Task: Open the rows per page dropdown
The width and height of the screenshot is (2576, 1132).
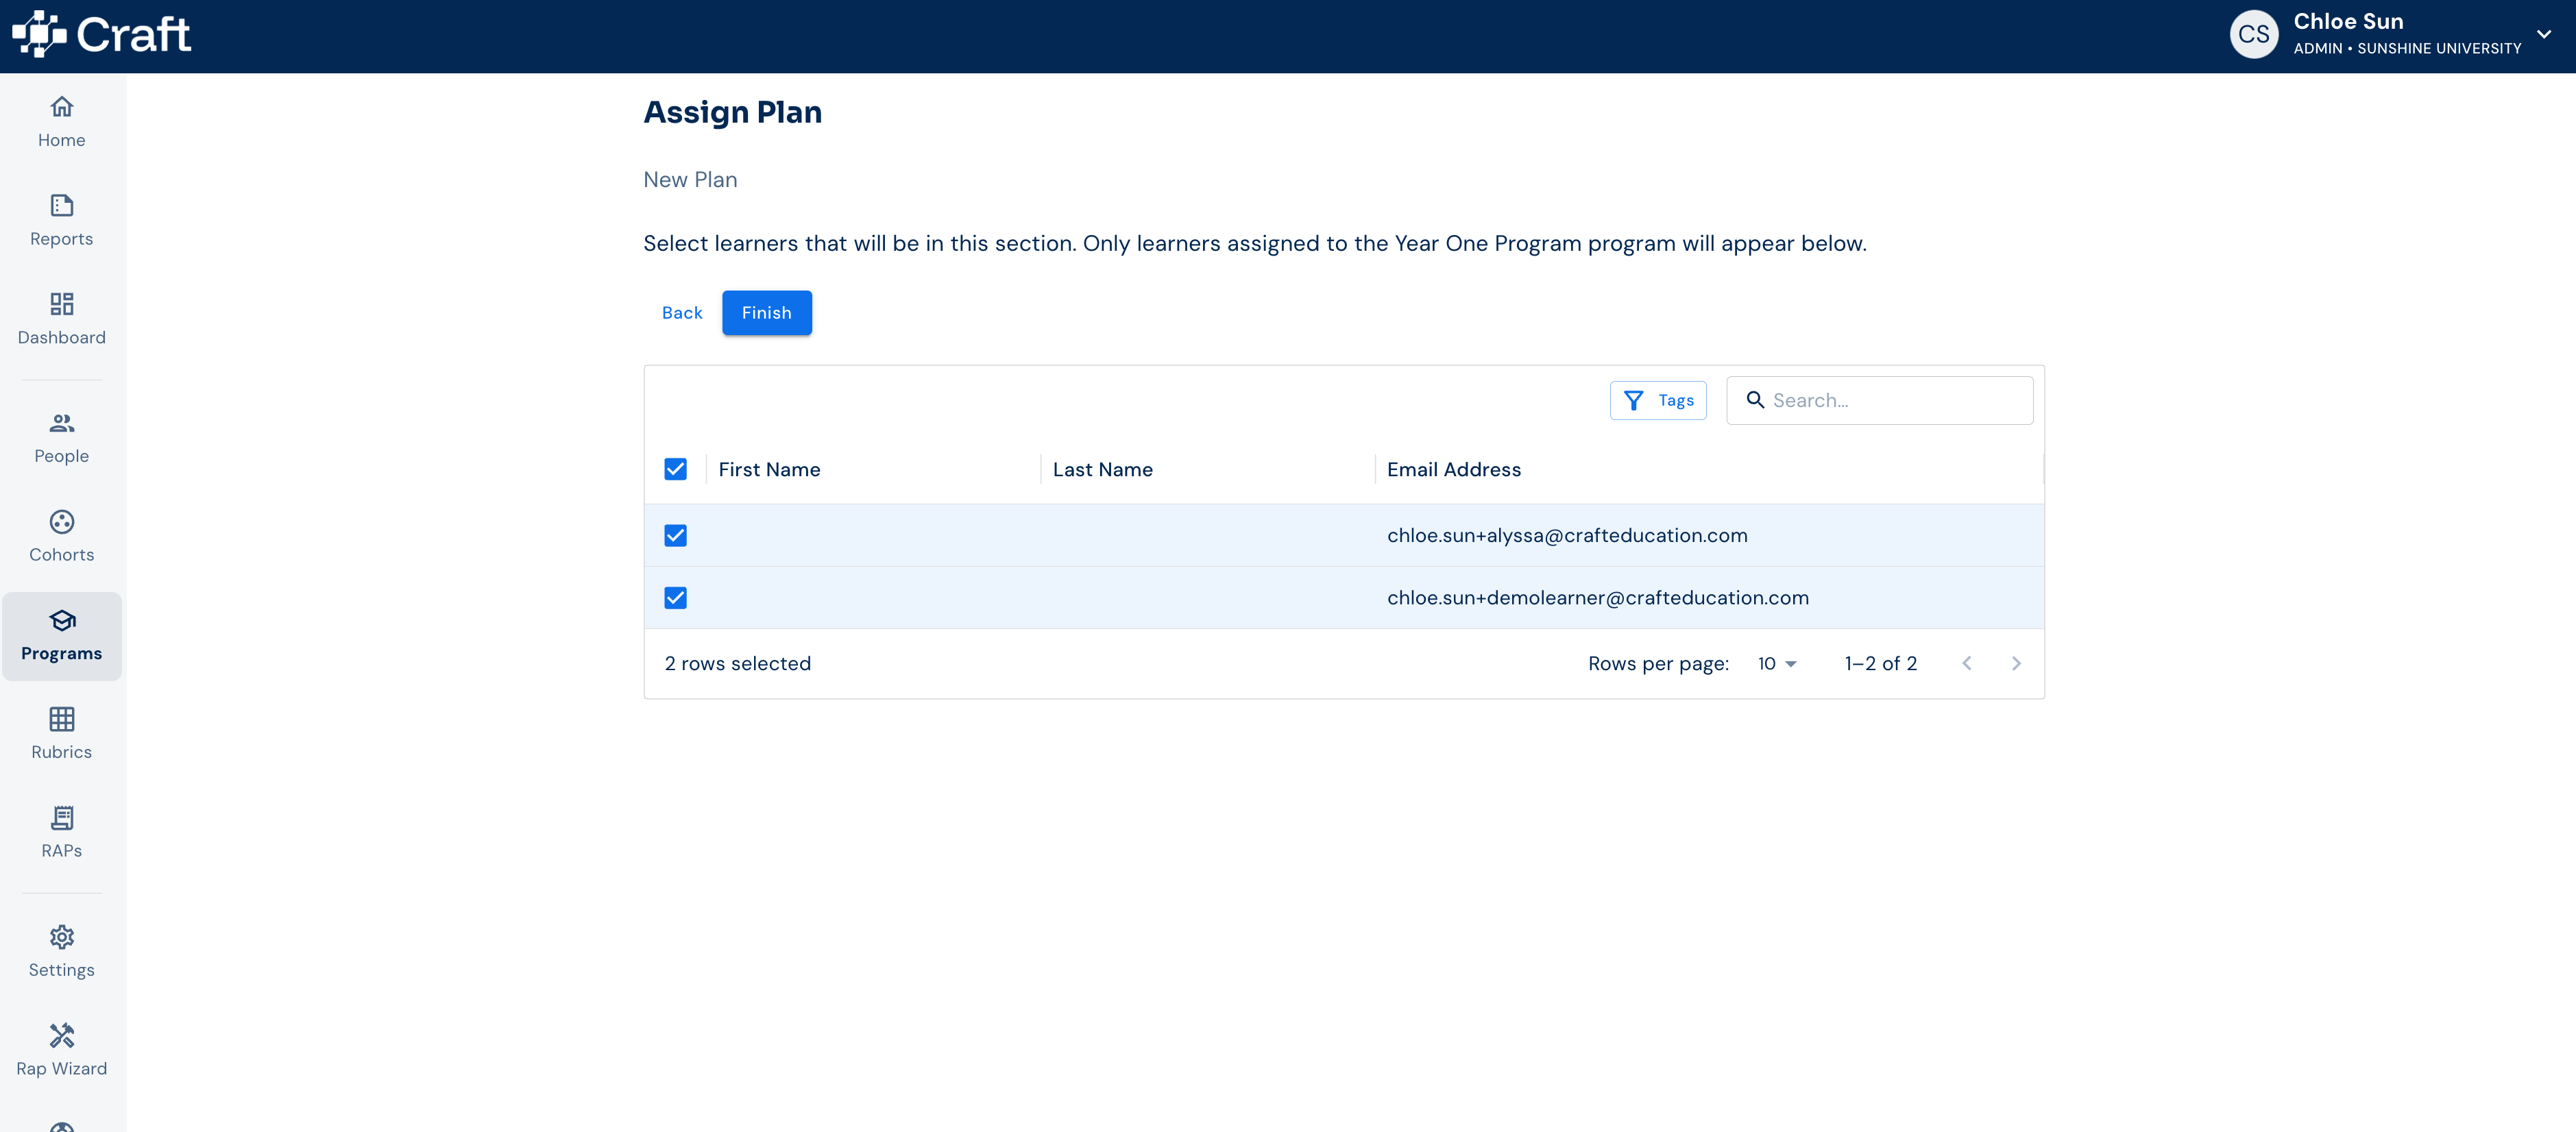Action: click(x=1777, y=664)
